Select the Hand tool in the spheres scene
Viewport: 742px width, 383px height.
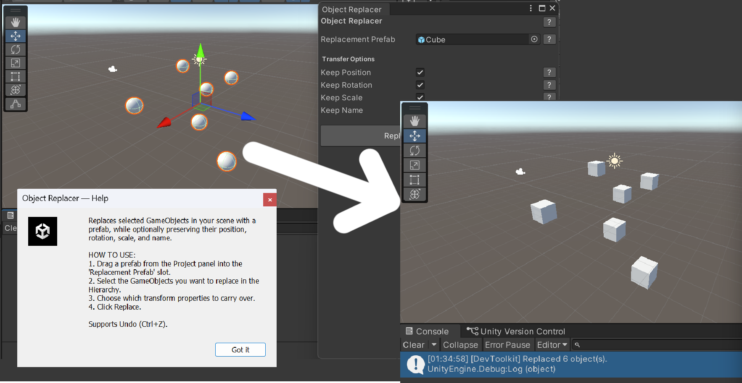pyautogui.click(x=16, y=22)
